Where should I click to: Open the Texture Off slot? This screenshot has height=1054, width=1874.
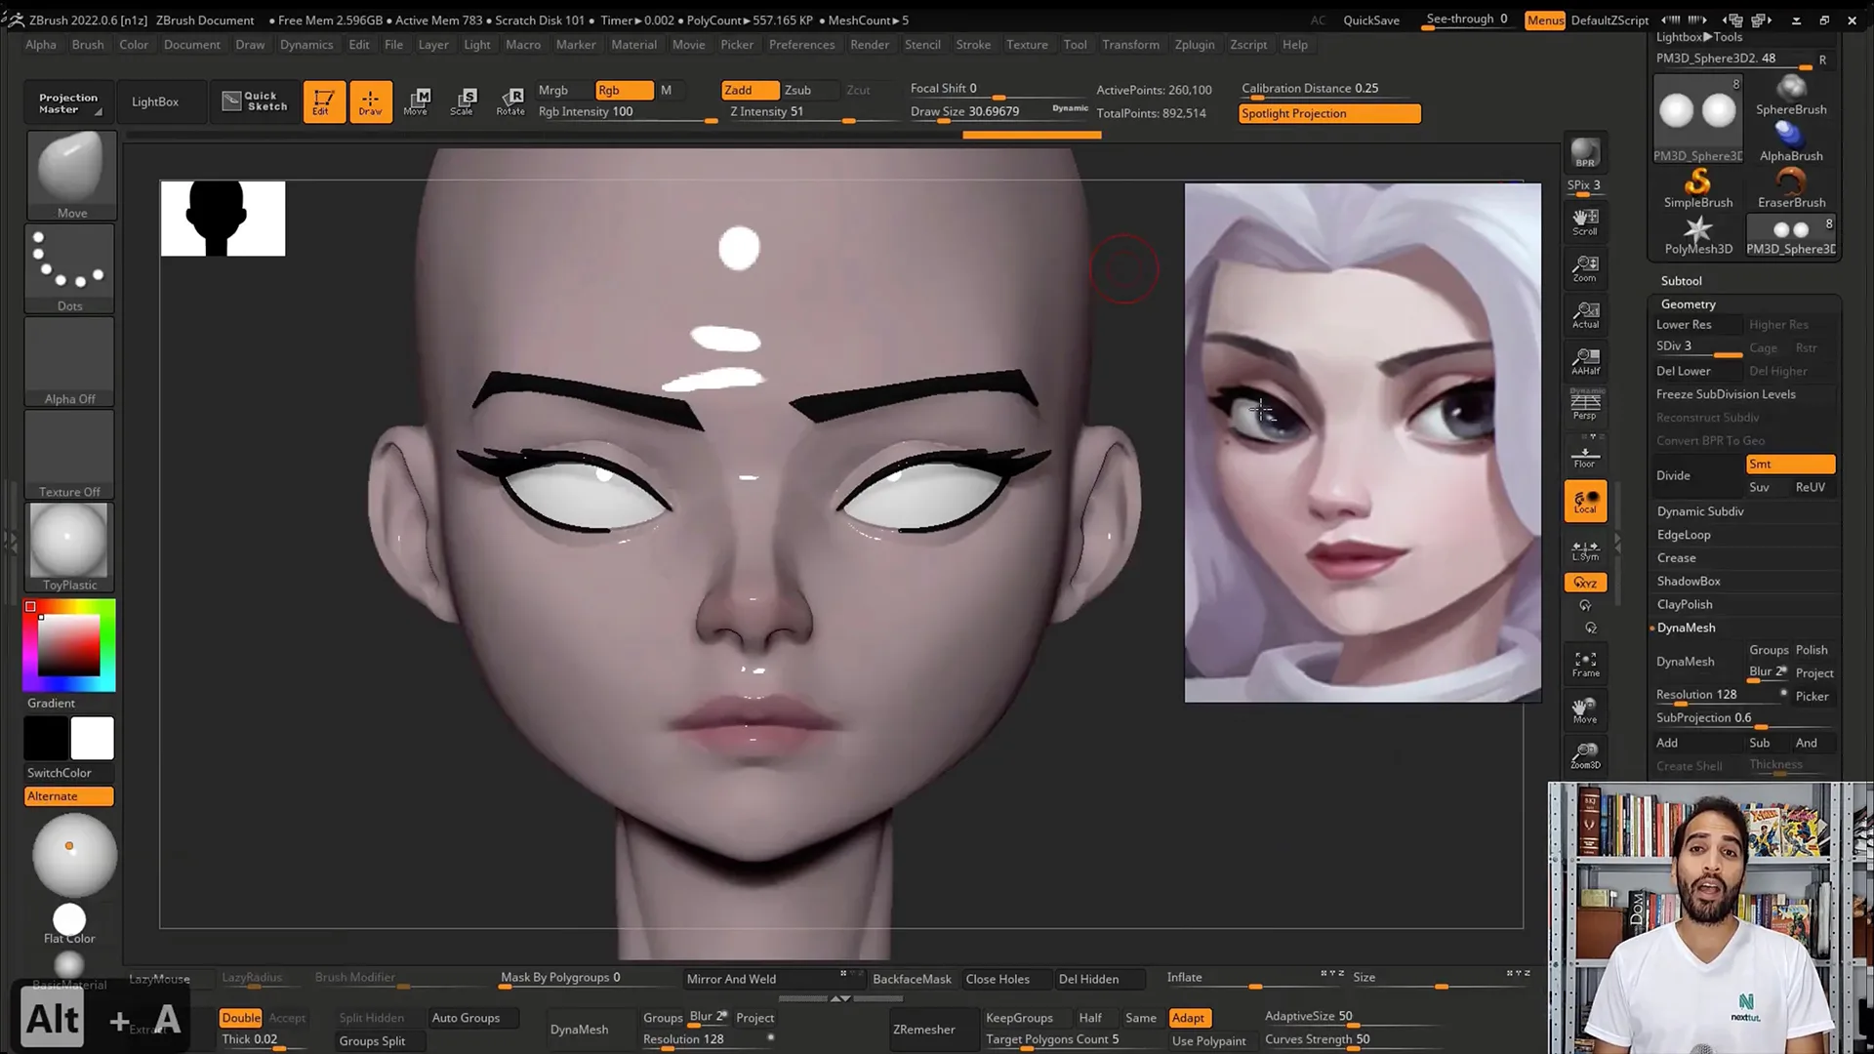69,455
